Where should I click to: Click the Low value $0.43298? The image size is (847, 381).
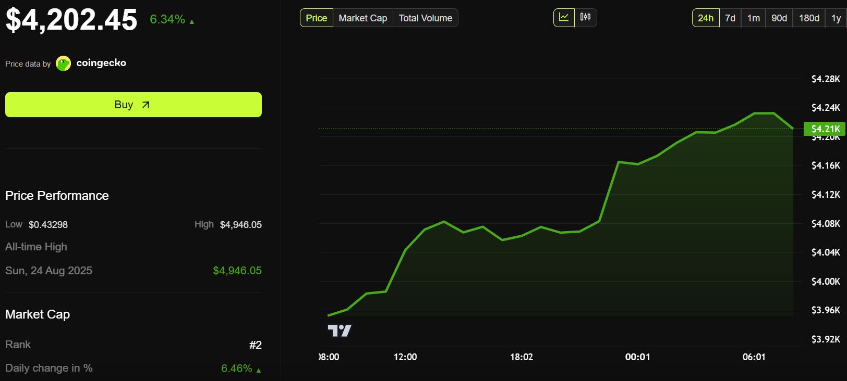tap(48, 225)
